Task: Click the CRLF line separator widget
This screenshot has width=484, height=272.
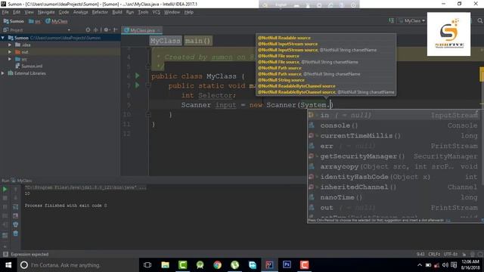Action: (x=434, y=254)
